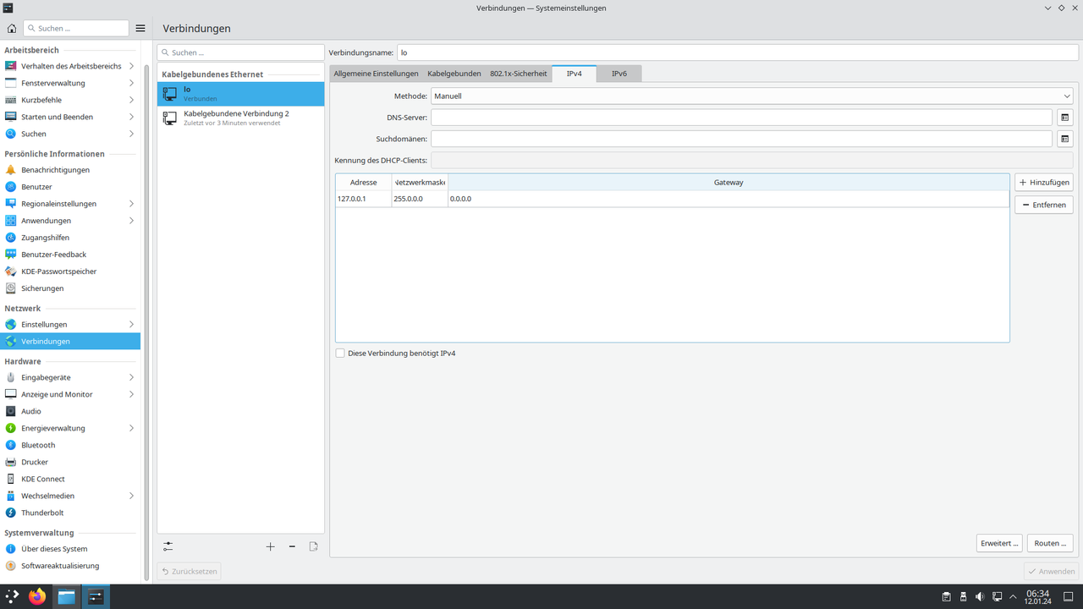Open the KDE application launcher
1083x609 pixels.
point(12,596)
